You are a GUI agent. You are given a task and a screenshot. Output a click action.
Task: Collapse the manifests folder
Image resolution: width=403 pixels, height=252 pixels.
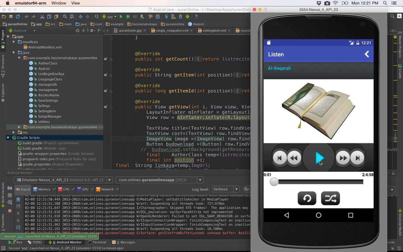tap(14, 42)
